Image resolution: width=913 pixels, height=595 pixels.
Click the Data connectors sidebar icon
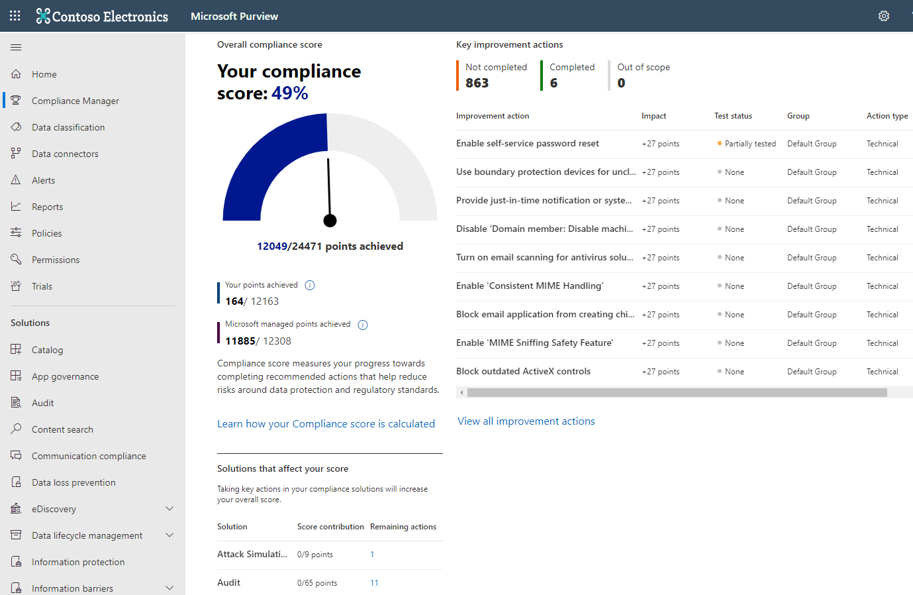coord(16,154)
